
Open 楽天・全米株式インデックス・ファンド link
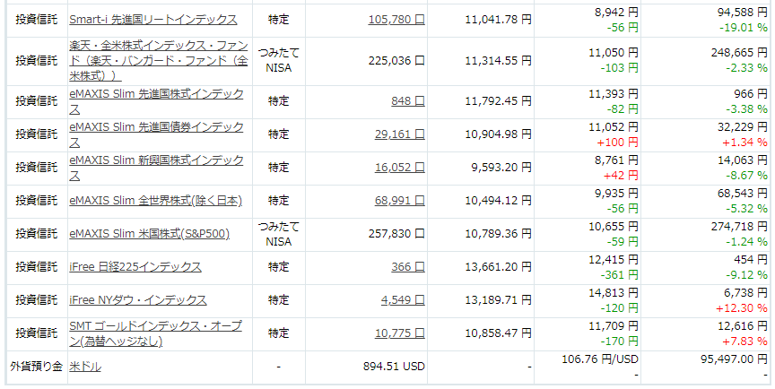159,61
